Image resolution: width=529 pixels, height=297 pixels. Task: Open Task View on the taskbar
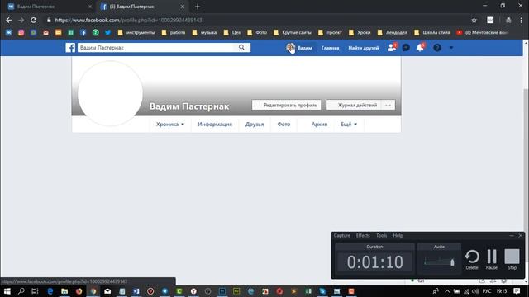point(35,291)
